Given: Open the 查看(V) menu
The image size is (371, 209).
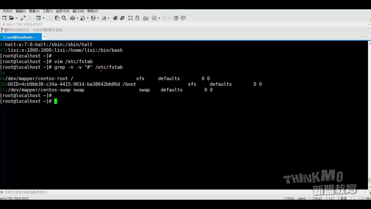Looking at the screenshot, I should pyautogui.click(x=34, y=11).
